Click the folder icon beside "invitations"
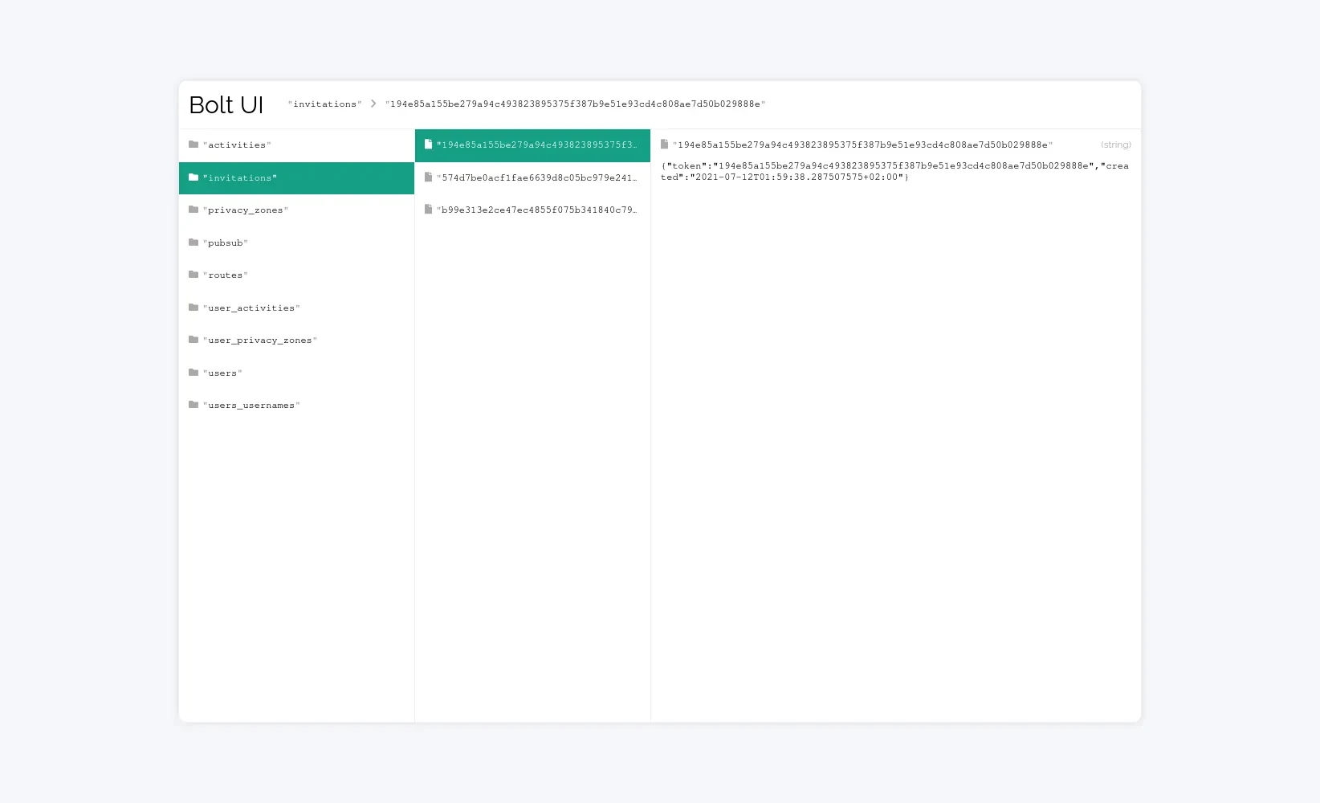This screenshot has width=1320, height=803. coord(194,177)
